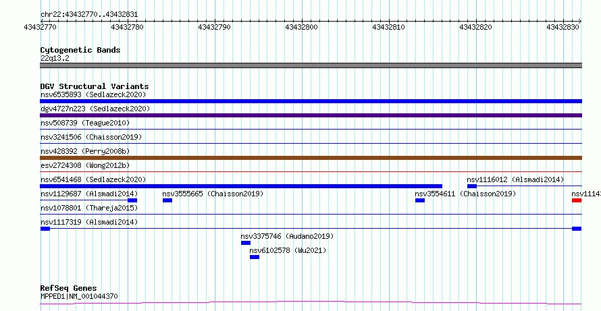Click right blue end block of nsv1117319

577,229
